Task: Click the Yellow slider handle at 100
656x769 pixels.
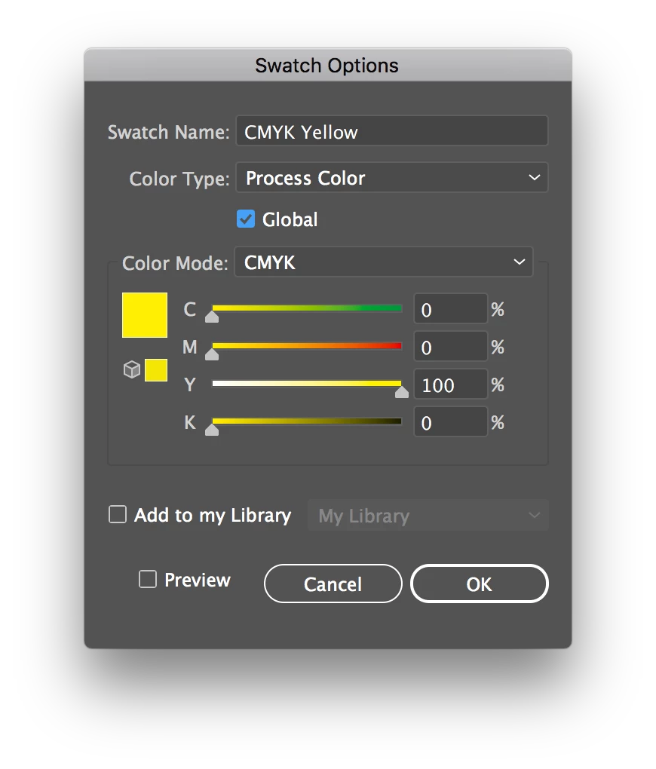Action: coord(402,392)
